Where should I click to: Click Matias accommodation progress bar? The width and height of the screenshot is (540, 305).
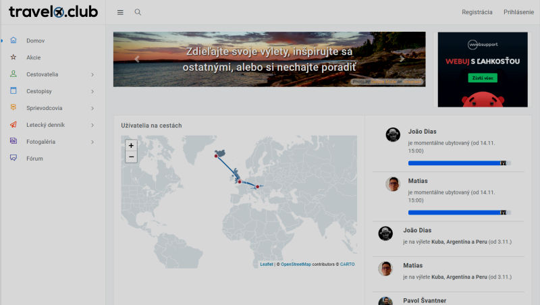[460, 213]
